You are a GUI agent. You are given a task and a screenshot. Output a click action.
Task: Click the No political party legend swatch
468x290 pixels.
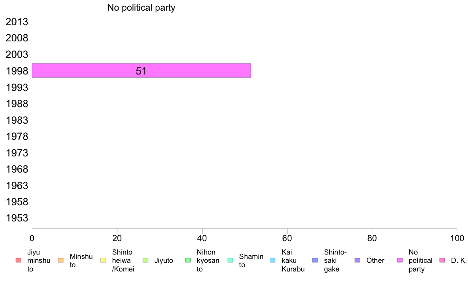(x=400, y=260)
